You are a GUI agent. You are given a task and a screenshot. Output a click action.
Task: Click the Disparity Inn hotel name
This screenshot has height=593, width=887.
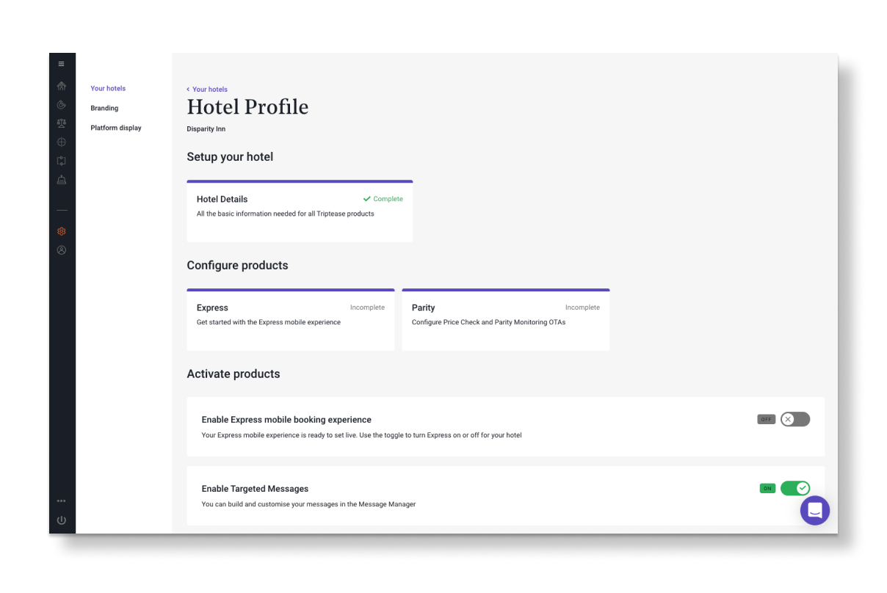pos(206,129)
